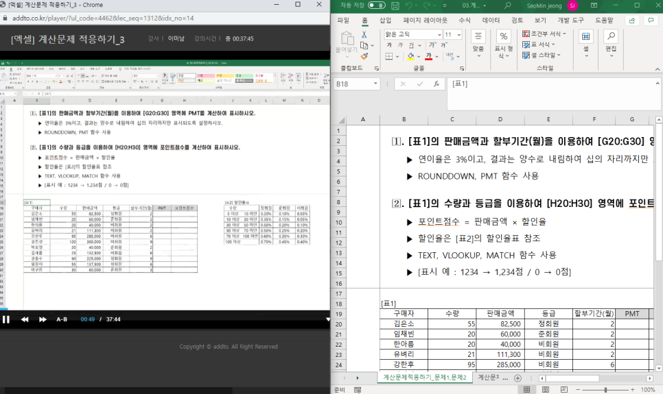Screen dimensions: 663x394
Task: Switch to Page Layout ribbon tab
Action: pos(425,21)
